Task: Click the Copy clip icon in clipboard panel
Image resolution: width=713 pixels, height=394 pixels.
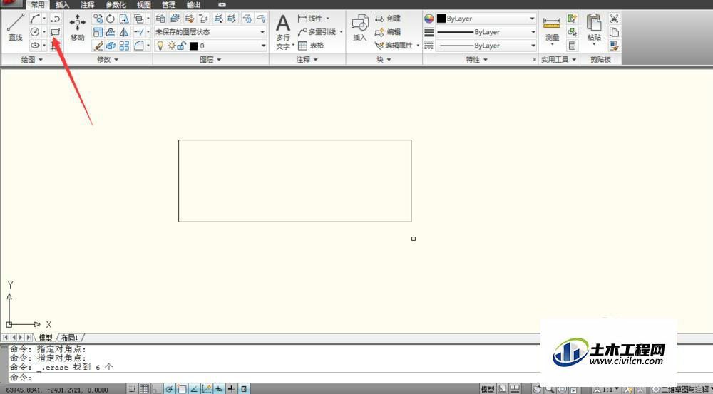Action: click(614, 32)
